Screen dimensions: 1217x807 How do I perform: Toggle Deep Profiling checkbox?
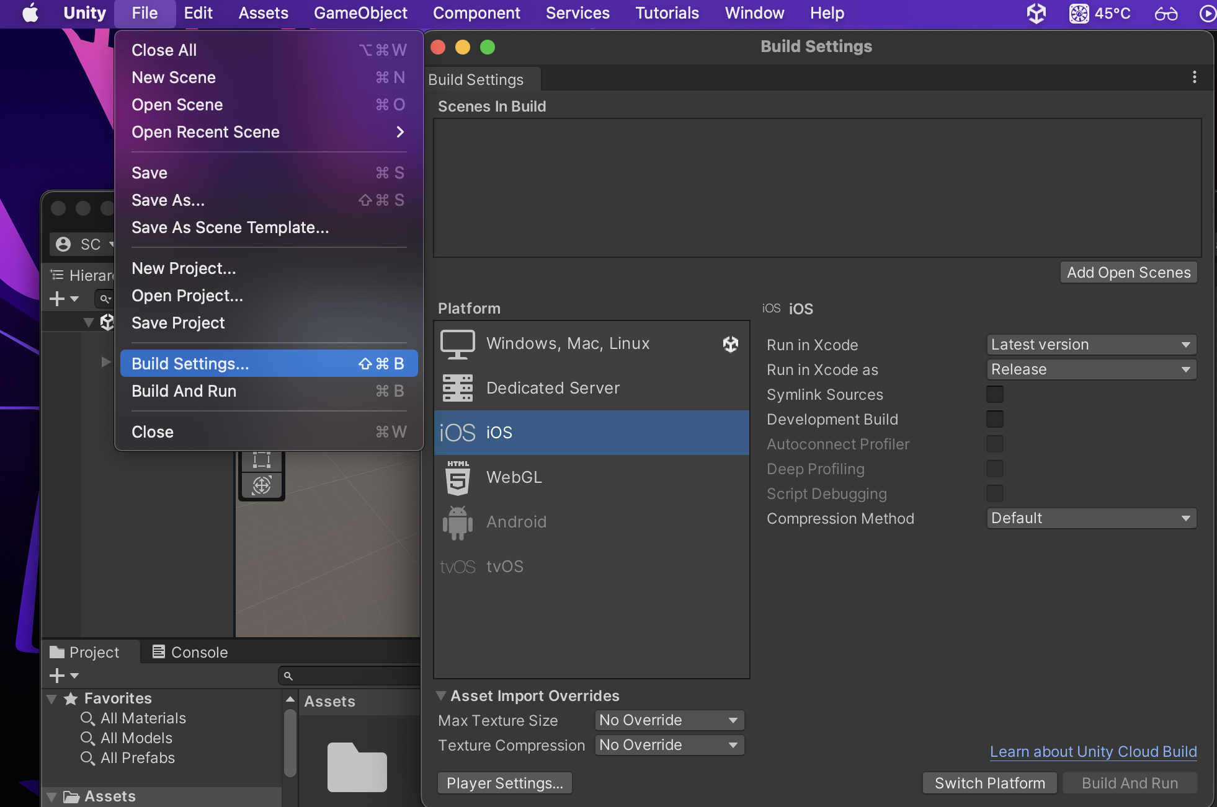click(x=995, y=469)
